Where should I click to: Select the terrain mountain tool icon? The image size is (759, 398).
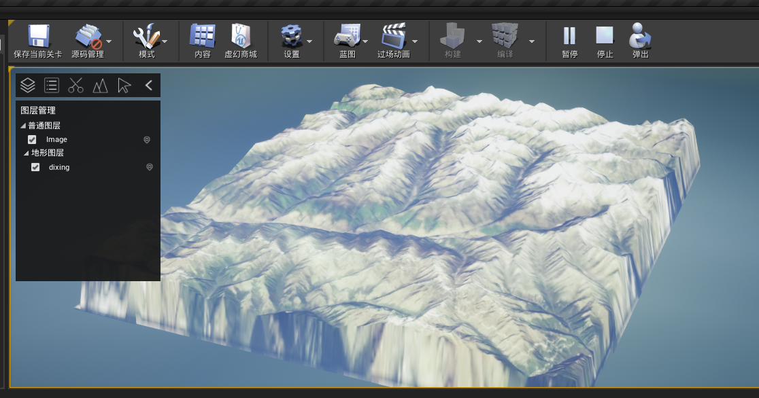pyautogui.click(x=100, y=86)
